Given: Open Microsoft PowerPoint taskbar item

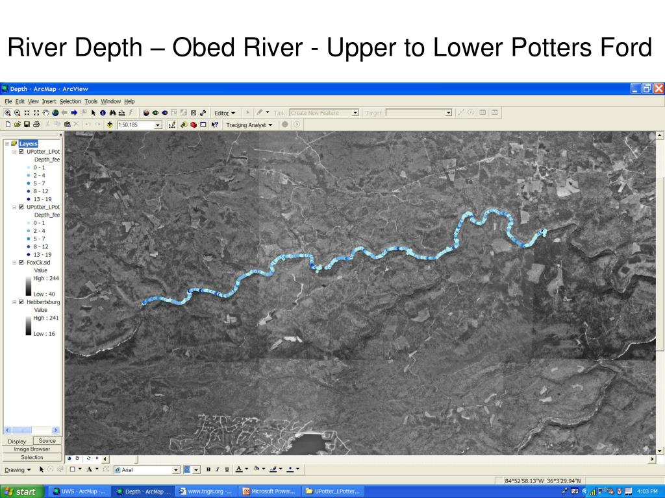Looking at the screenshot, I should coord(270,492).
